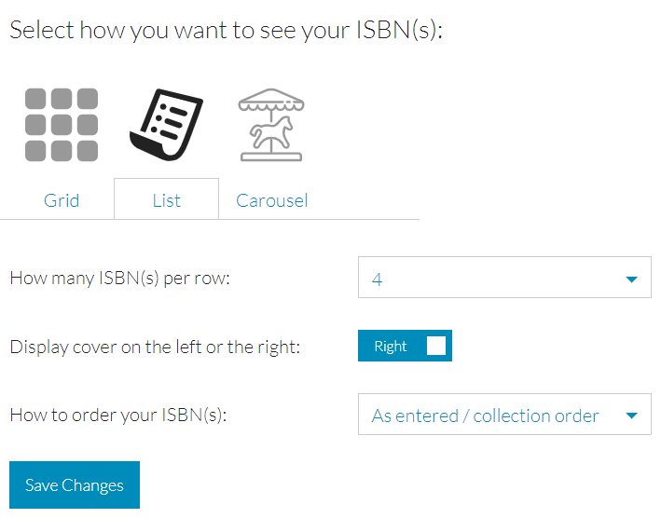The image size is (661, 518).
Task: Click the 'Select how you want' heading
Action: pyautogui.click(x=226, y=31)
